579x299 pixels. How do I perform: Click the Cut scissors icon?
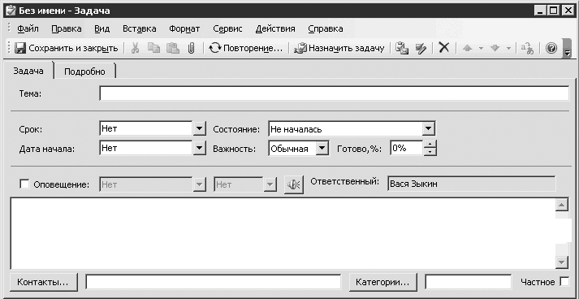coord(135,48)
